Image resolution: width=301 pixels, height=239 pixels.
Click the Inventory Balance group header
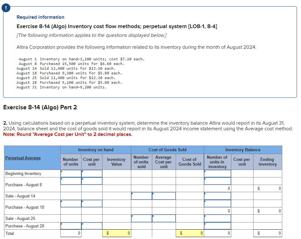pyautogui.click(x=243, y=150)
